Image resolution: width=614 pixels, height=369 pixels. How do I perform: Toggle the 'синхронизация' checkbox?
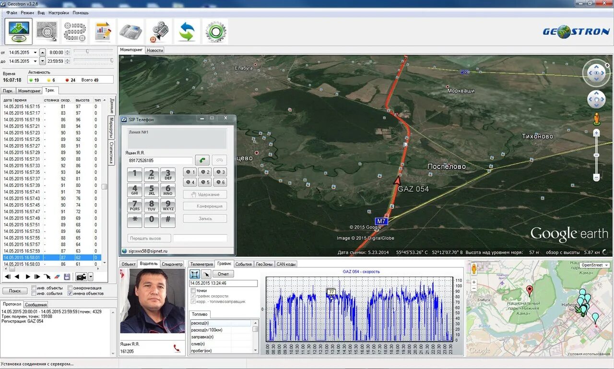[x=70, y=288]
